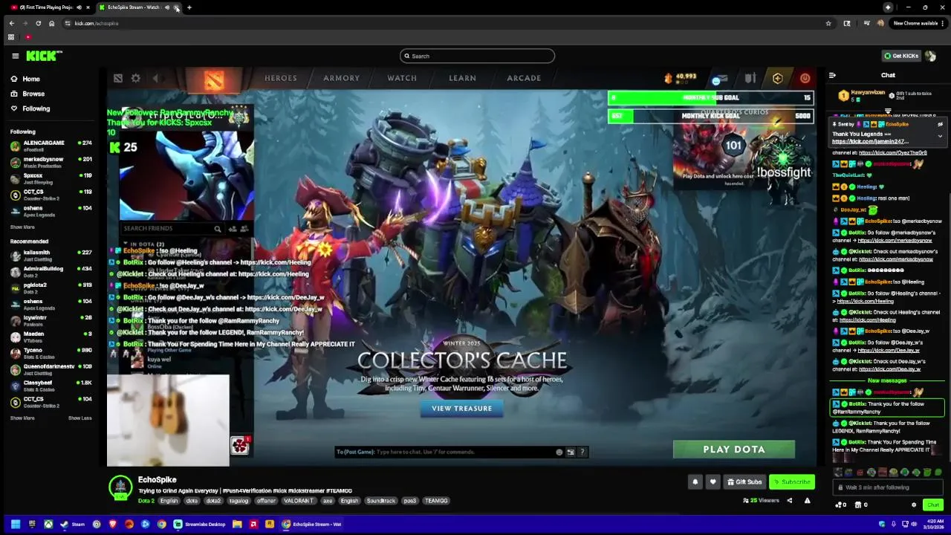
Task: Collapse the chat panel arrow icon
Action: [832, 75]
